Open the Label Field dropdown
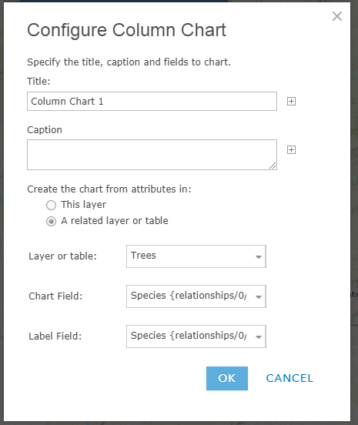358x425 pixels. (x=196, y=336)
